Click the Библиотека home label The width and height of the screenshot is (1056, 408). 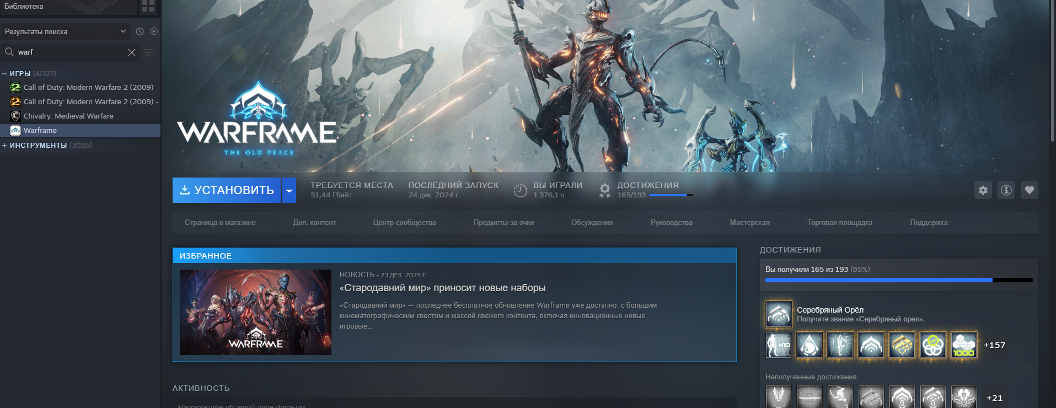pyautogui.click(x=24, y=7)
